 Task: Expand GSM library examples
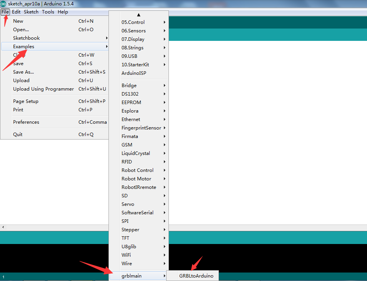point(139,145)
